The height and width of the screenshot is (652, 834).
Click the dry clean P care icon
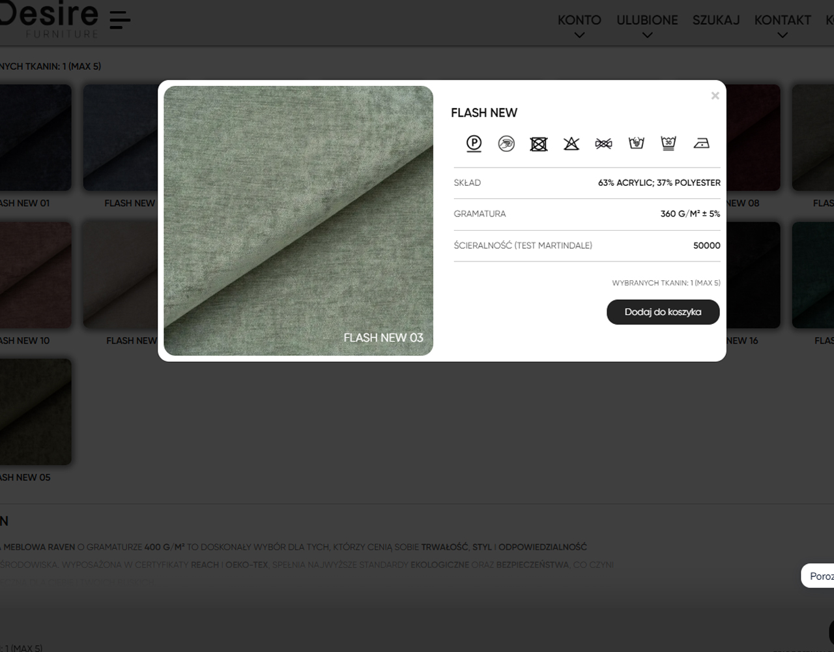tap(474, 143)
